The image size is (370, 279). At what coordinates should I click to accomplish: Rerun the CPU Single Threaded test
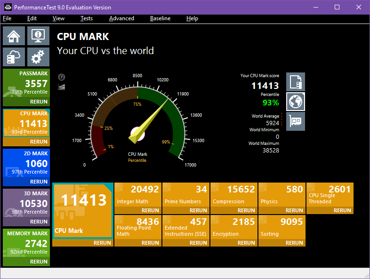(330, 210)
